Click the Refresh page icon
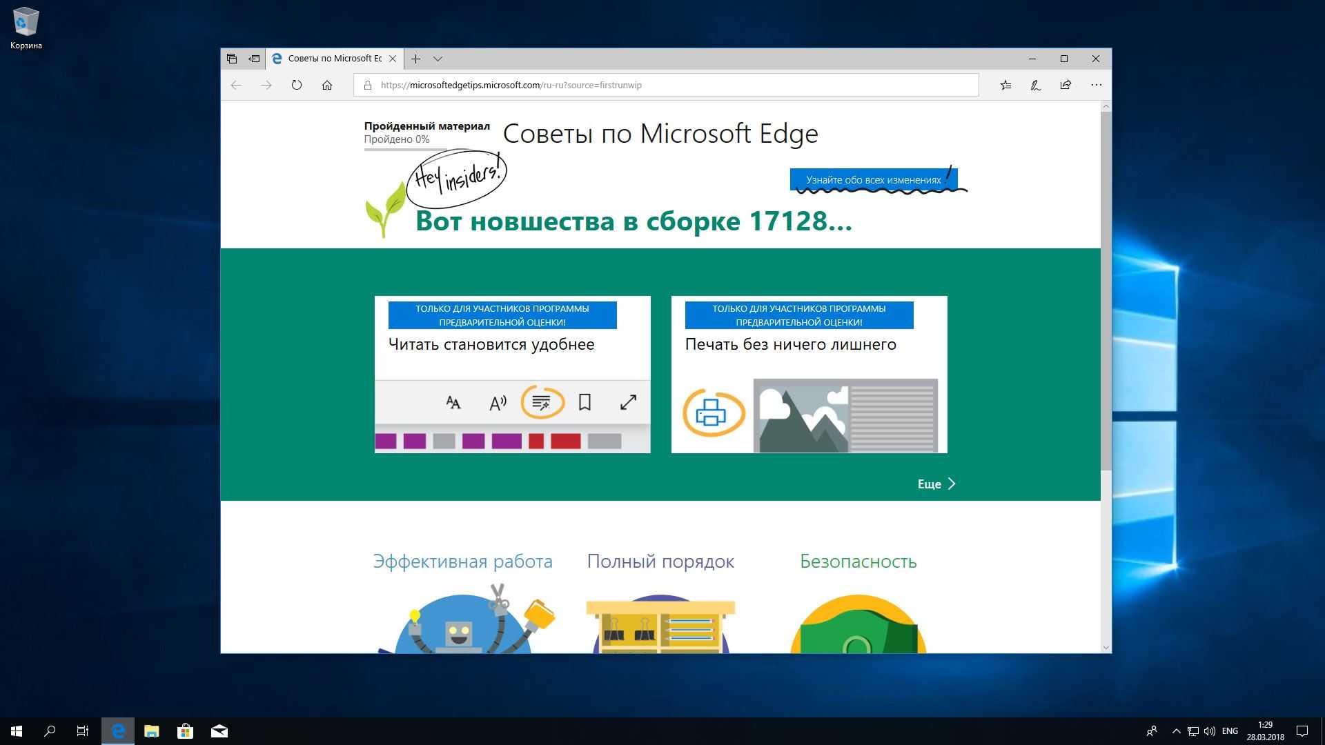1325x745 pixels. 297,85
